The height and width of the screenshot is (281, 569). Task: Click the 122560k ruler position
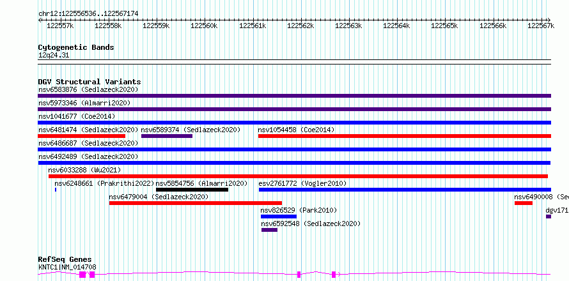tap(205, 26)
